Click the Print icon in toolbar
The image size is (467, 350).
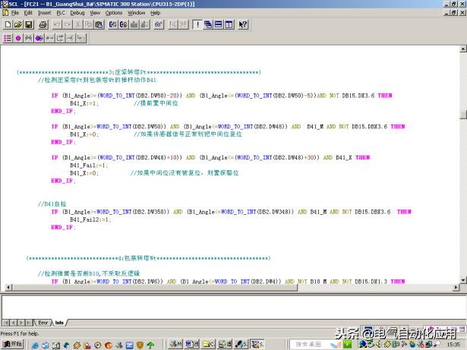(x=43, y=24)
